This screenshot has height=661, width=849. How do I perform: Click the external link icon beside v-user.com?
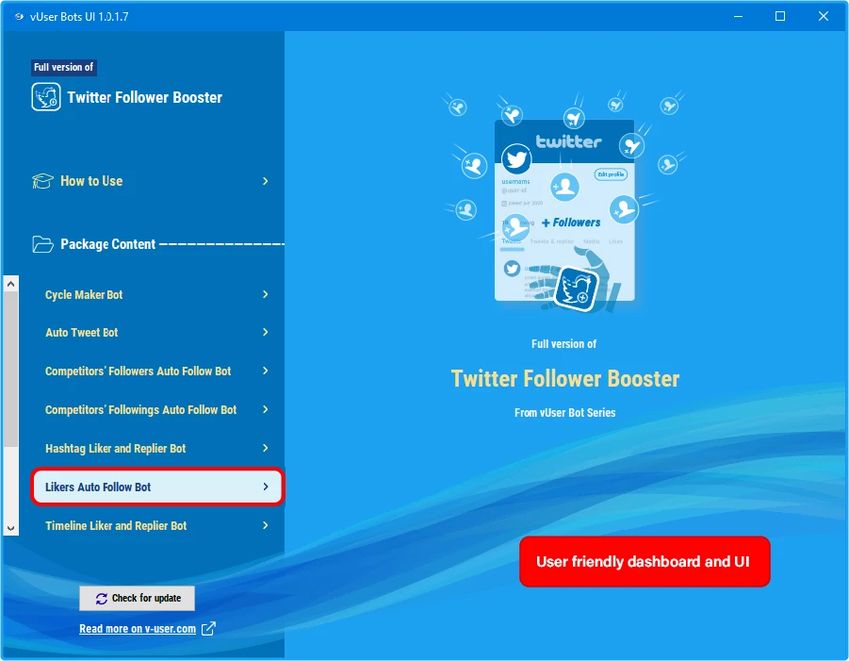coord(208,629)
